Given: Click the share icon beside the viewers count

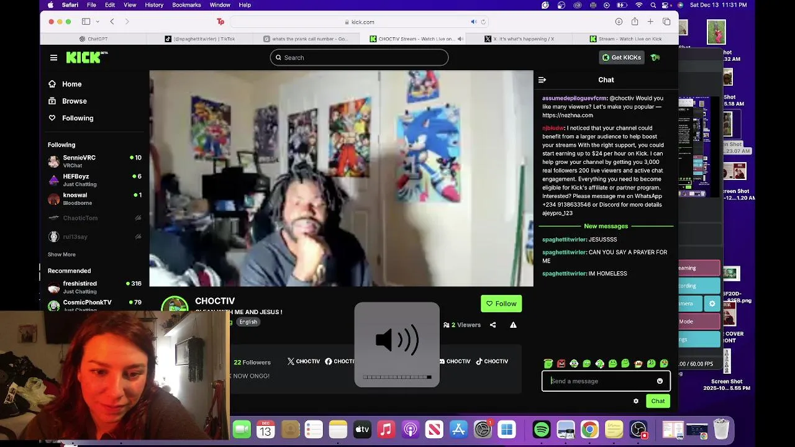Looking at the screenshot, I should click(493, 325).
